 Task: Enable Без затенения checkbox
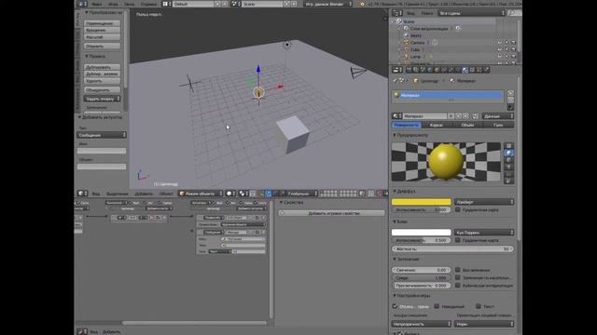(458, 270)
